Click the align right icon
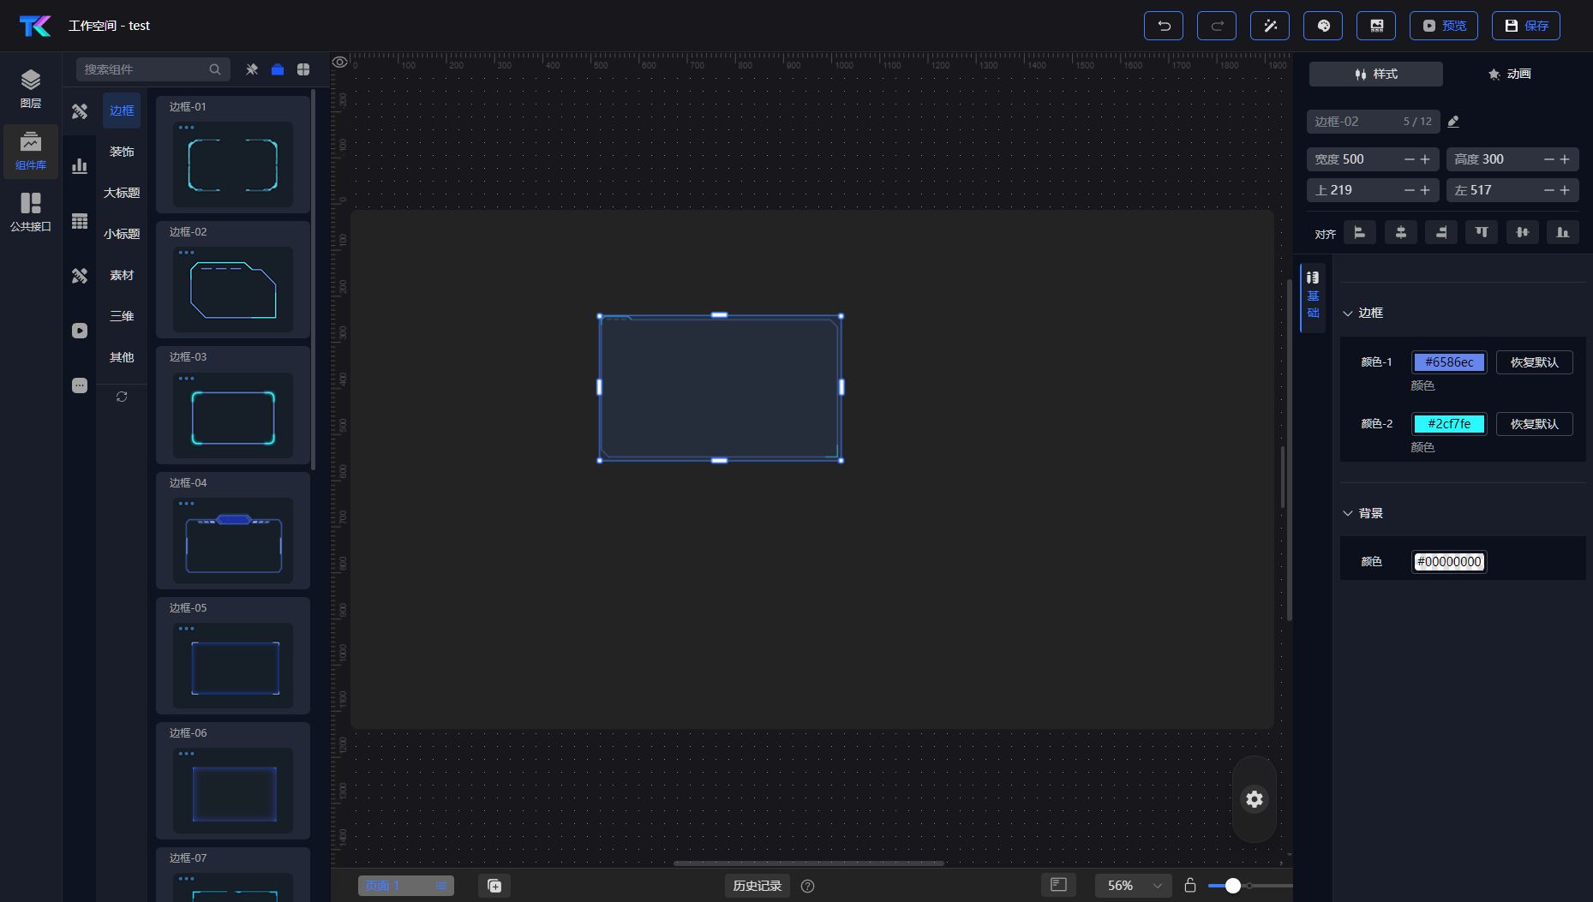The height and width of the screenshot is (902, 1593). (1441, 232)
